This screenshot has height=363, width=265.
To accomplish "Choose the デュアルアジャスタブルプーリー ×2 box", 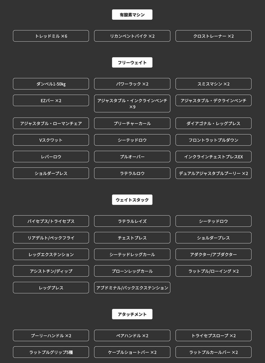I will (x=213, y=173).
